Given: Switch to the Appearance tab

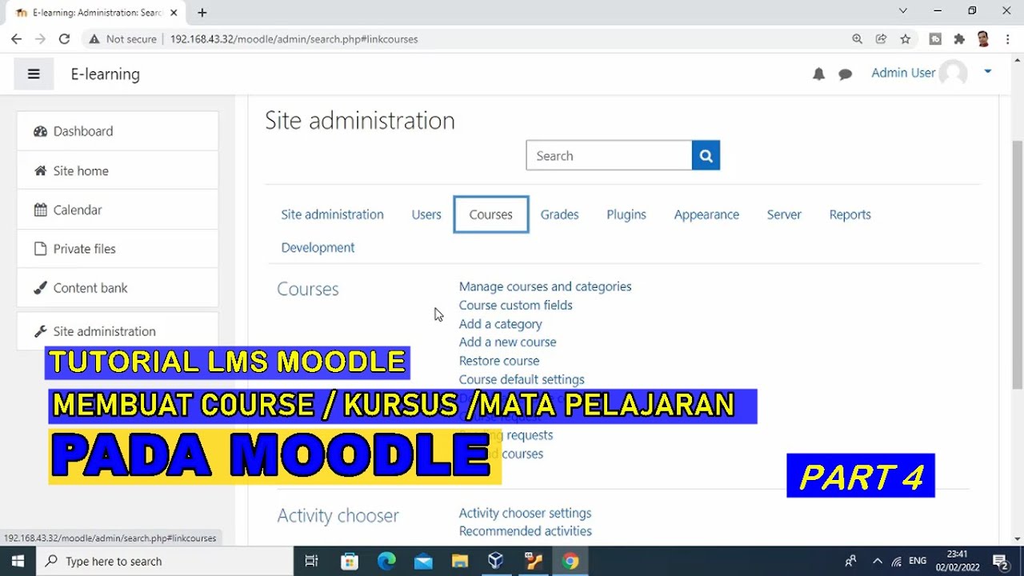Looking at the screenshot, I should click(x=706, y=214).
